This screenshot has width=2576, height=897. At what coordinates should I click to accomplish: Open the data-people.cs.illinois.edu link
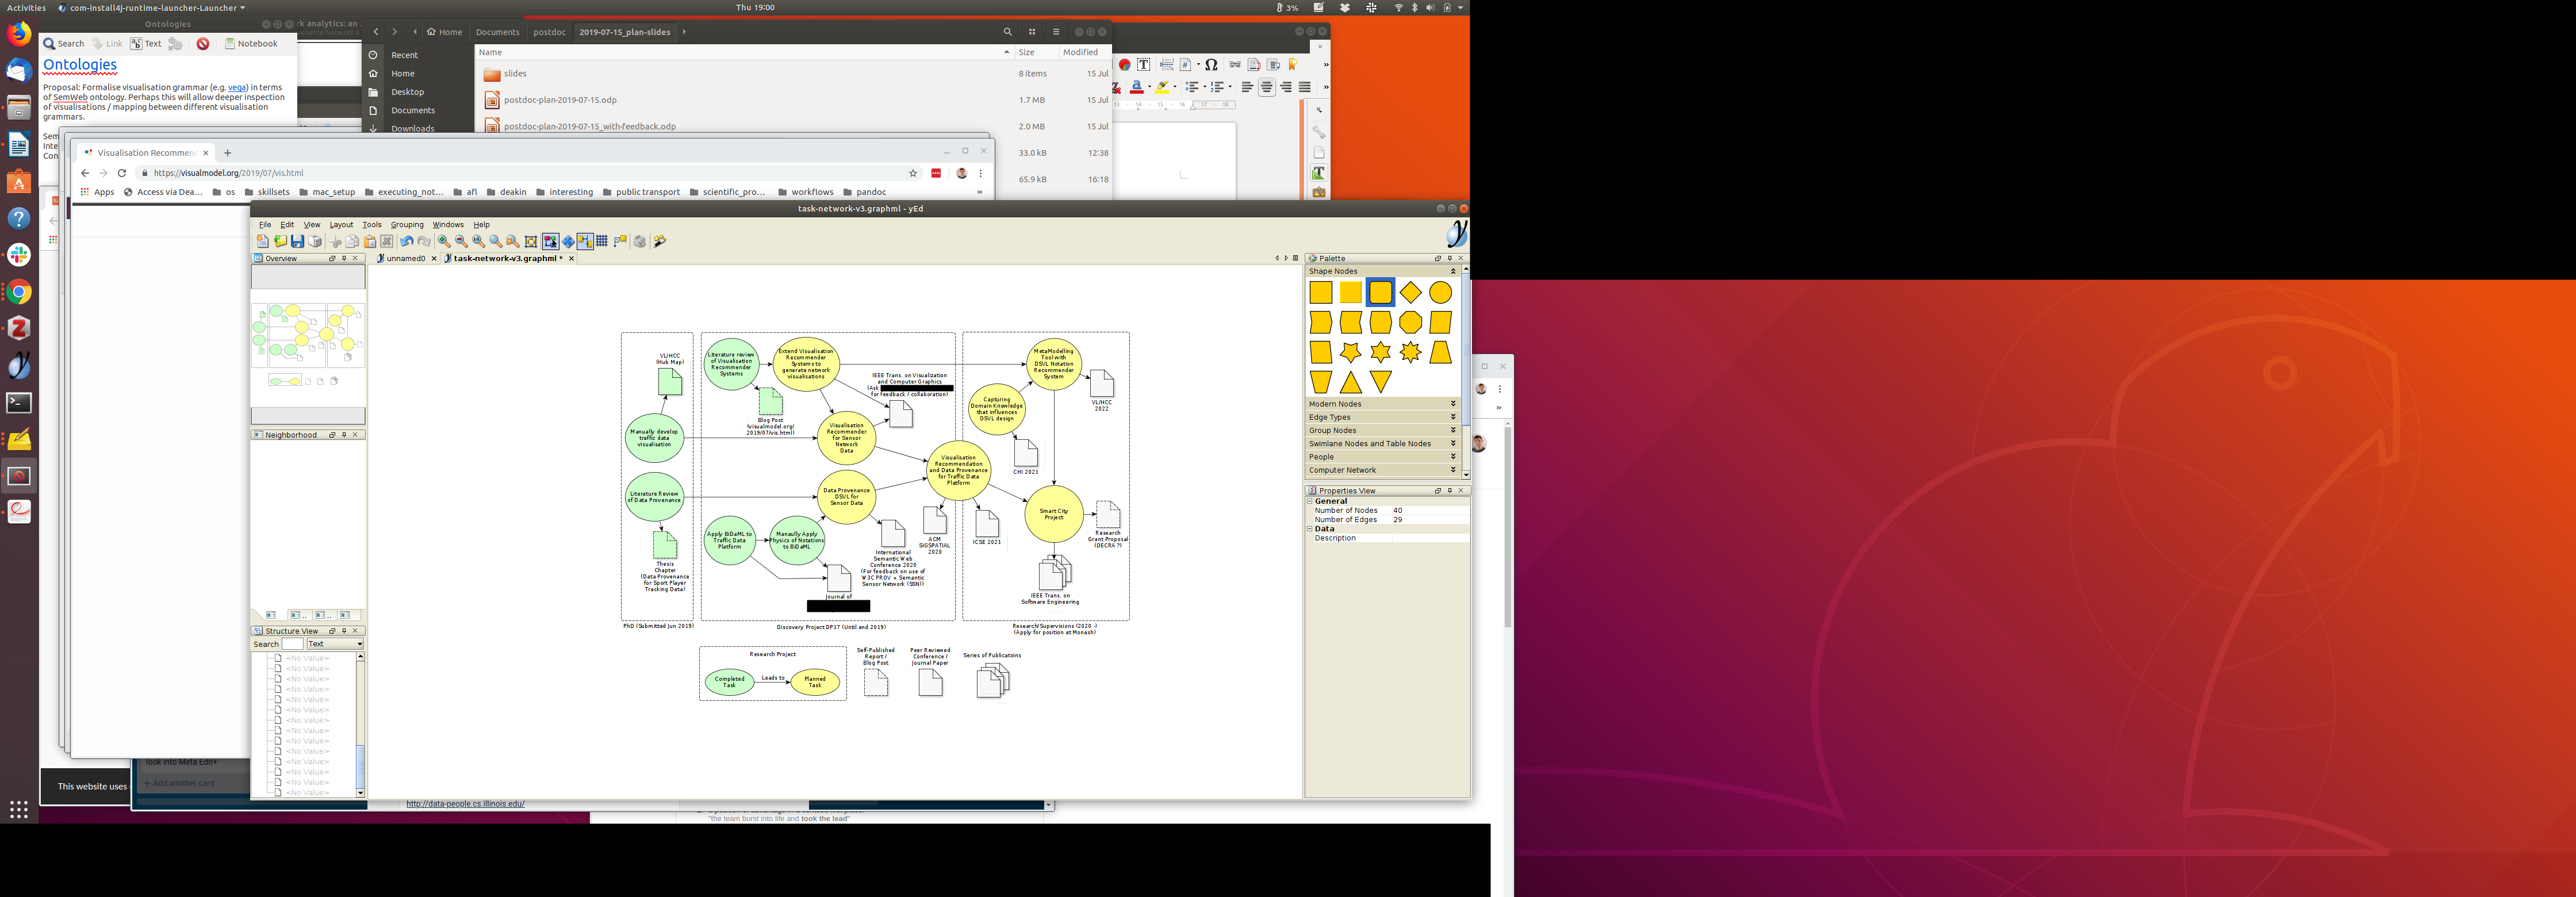coord(465,804)
